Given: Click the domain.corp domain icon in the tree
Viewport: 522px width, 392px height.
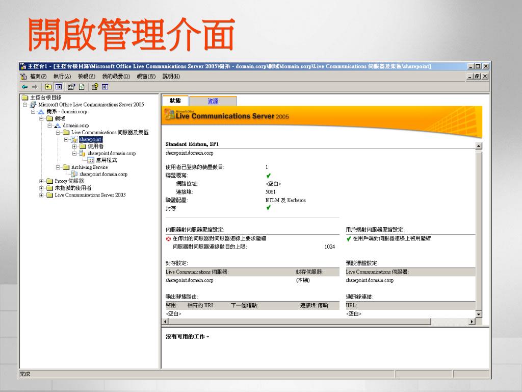Looking at the screenshot, I should coord(58,126).
